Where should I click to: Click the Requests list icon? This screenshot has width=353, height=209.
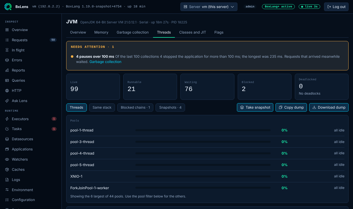point(7,40)
